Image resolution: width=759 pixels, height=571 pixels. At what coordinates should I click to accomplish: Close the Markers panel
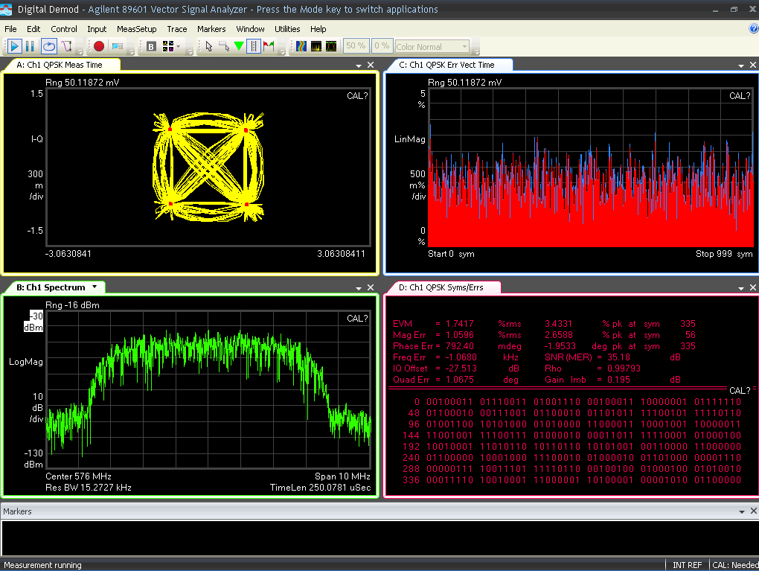[x=753, y=511]
